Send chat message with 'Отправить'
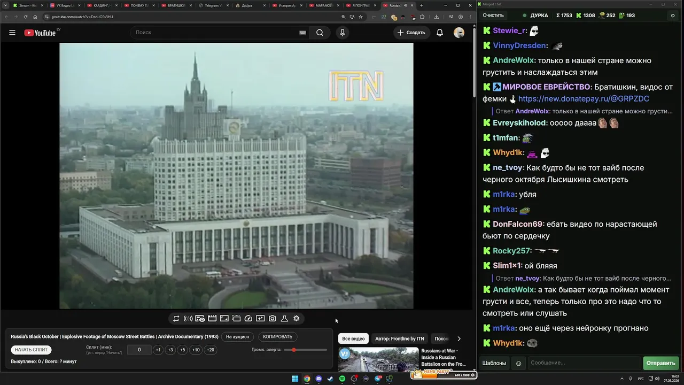 661,363
